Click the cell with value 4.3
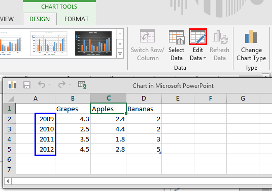 pyautogui.click(x=73, y=119)
